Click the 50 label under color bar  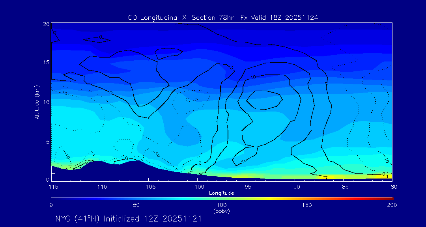[136, 205]
